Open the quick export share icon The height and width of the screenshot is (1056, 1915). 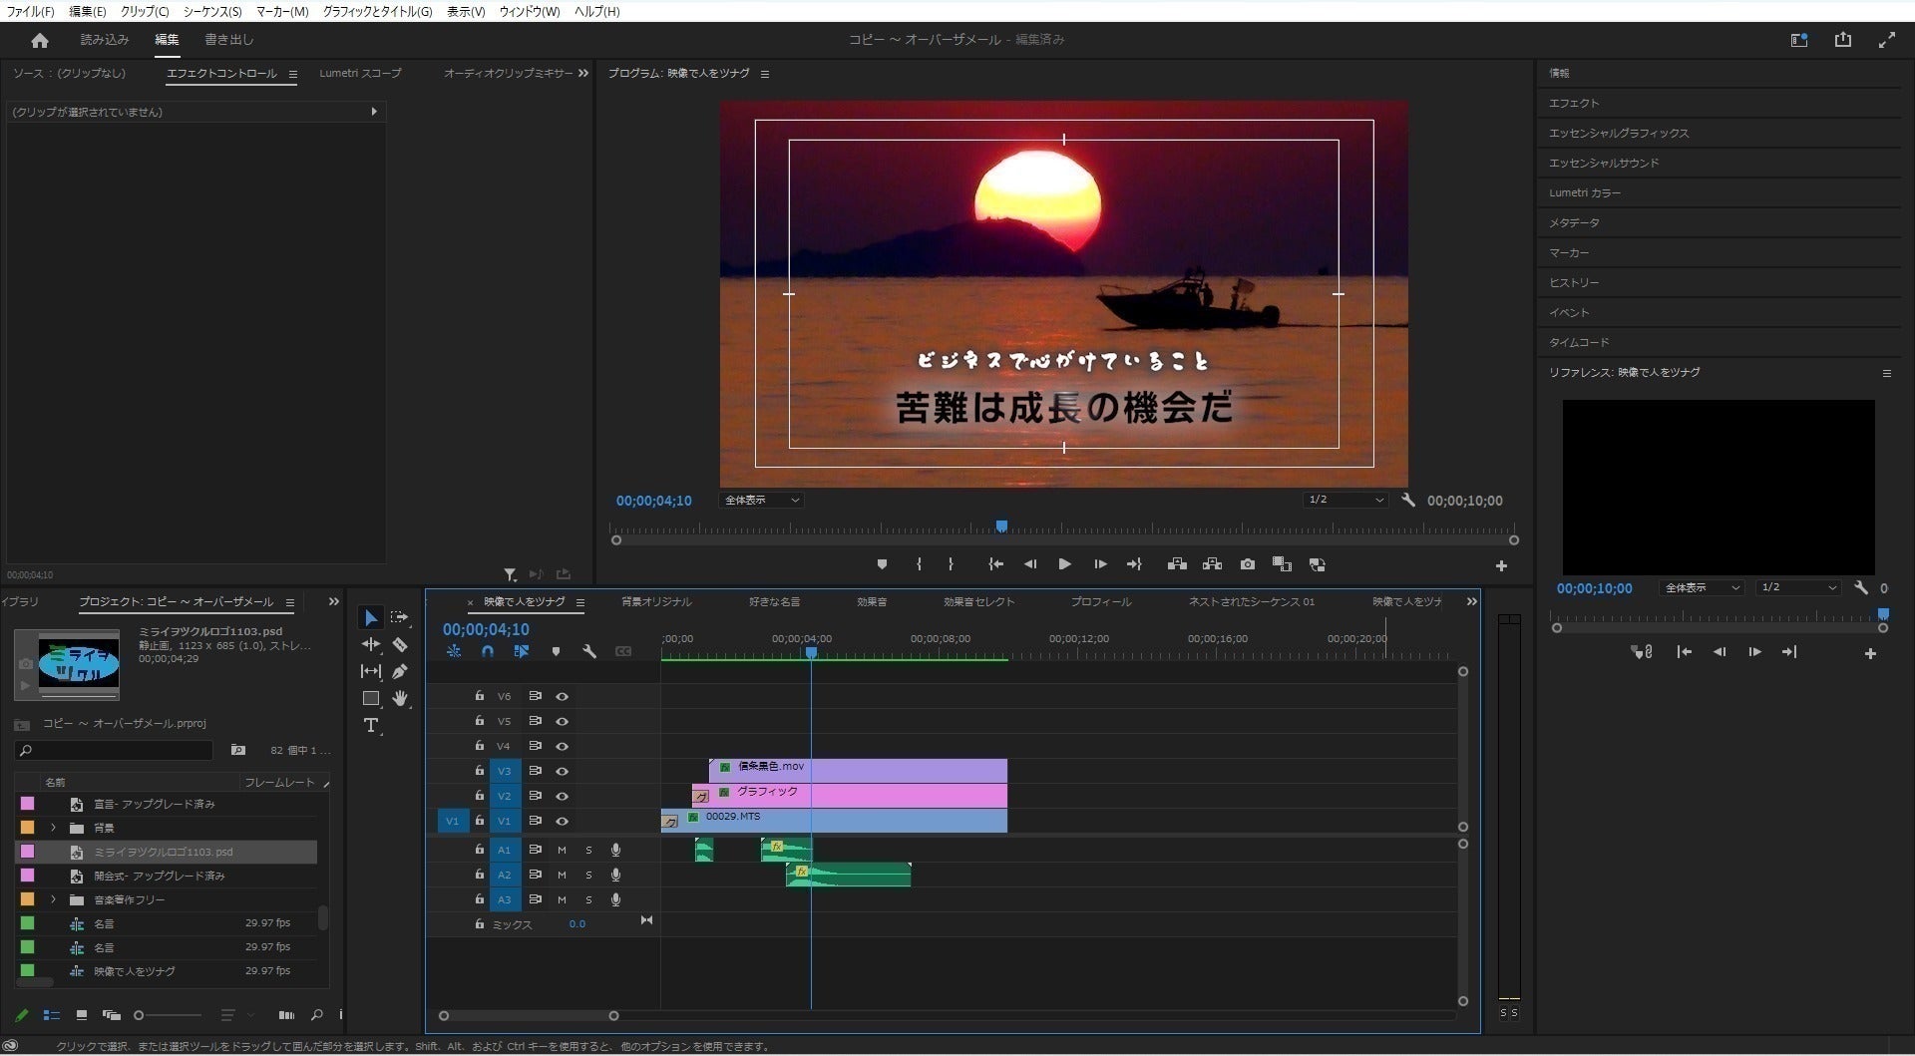1842,40
